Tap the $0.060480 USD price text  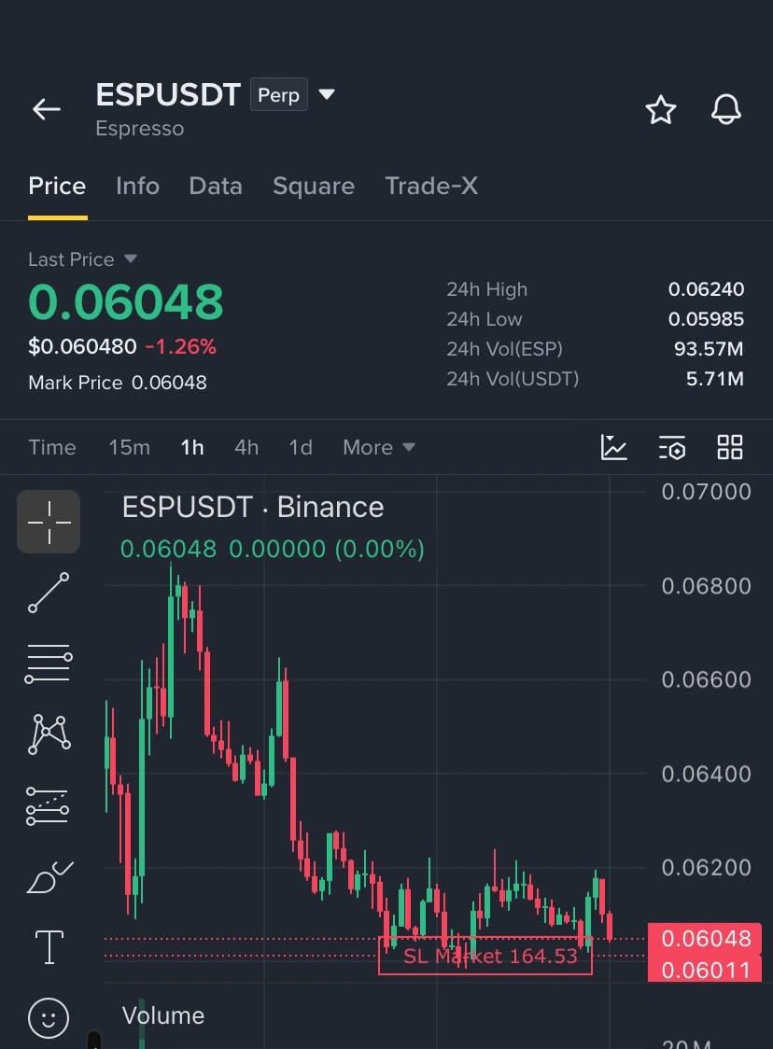(82, 346)
